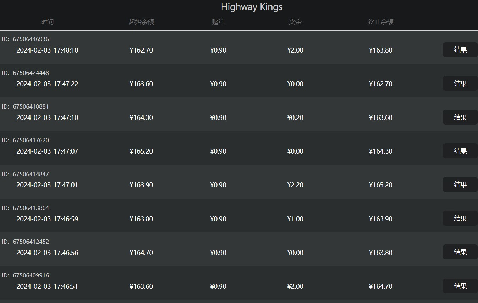478x303 pixels.
Task: Show result for the 17:47:07 bet
Action: pyautogui.click(x=460, y=151)
